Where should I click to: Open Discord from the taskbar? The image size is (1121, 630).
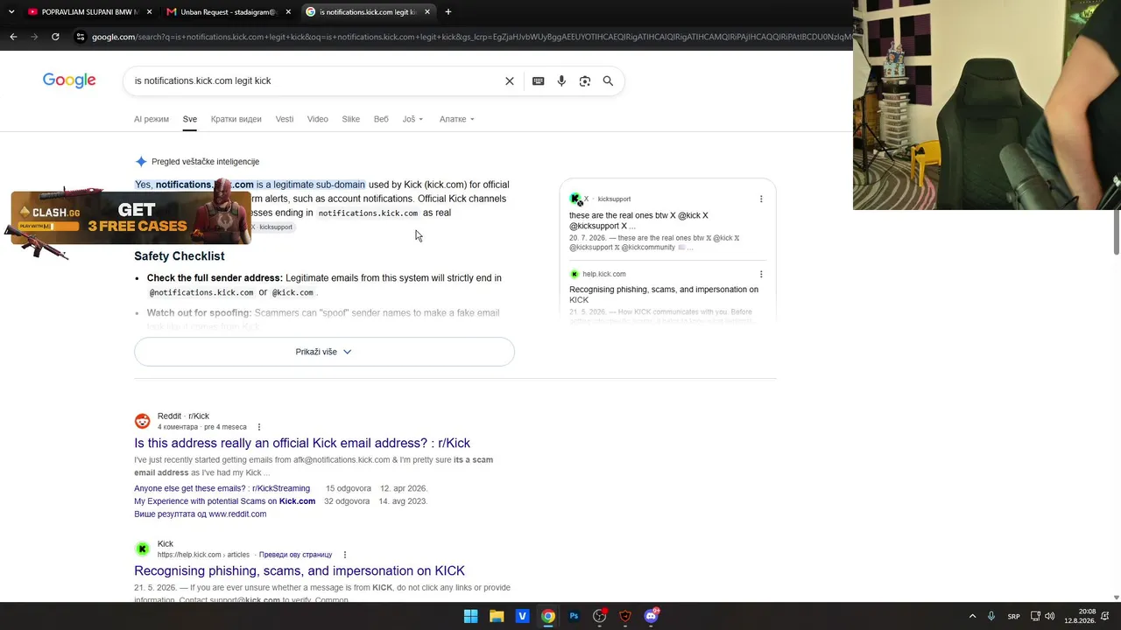tap(652, 616)
